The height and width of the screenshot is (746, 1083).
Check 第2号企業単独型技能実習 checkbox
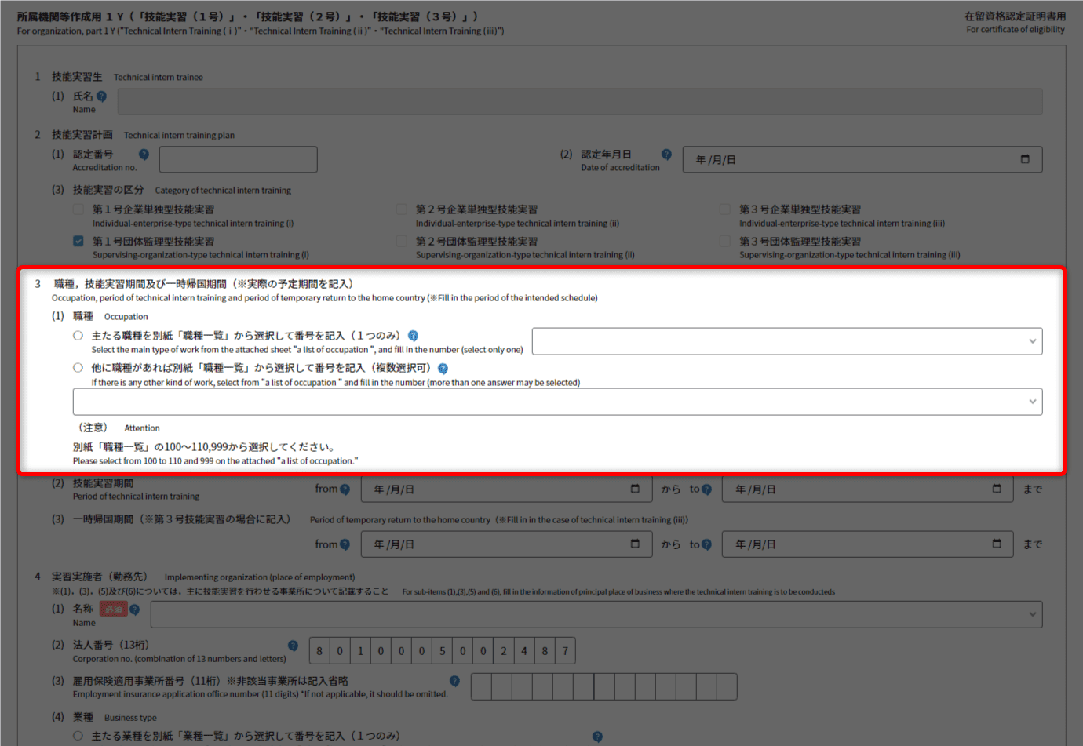(x=402, y=209)
